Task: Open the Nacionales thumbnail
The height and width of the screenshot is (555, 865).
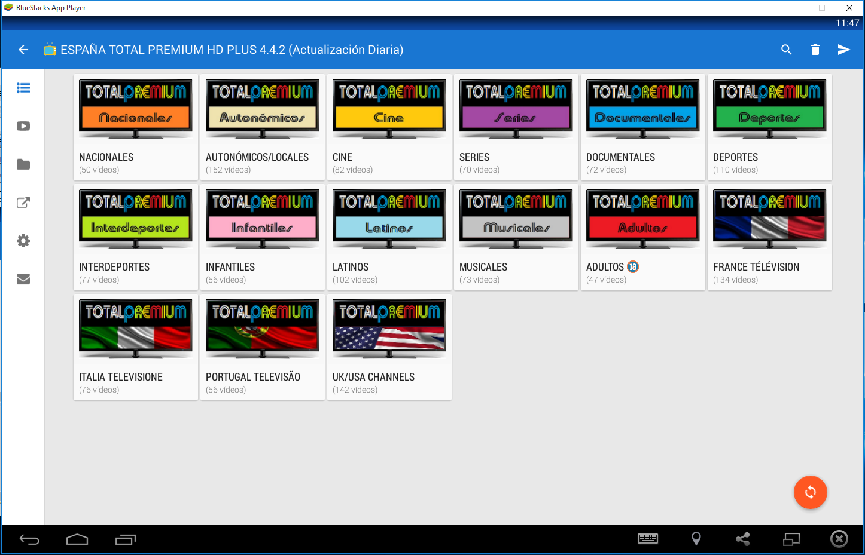Action: point(136,109)
